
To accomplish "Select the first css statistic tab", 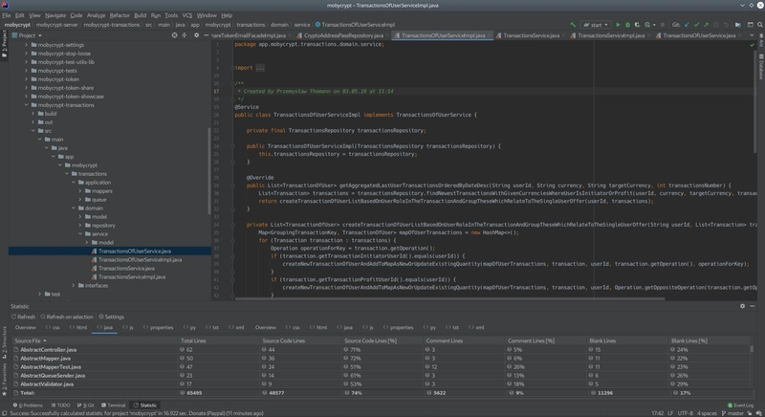I will pos(53,327).
